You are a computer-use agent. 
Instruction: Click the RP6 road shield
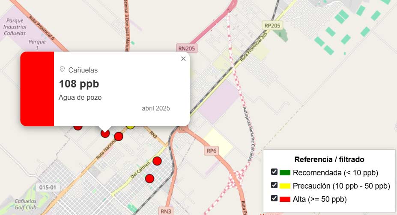coord(212,151)
